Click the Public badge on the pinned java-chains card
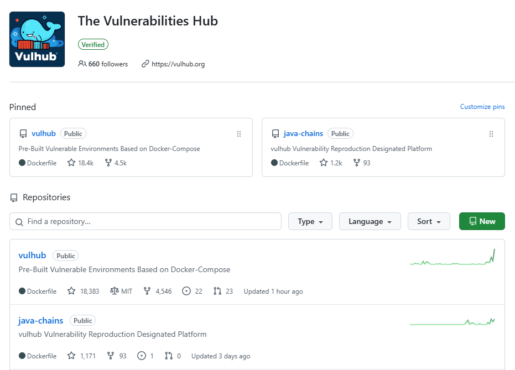The image size is (515, 370). click(340, 134)
